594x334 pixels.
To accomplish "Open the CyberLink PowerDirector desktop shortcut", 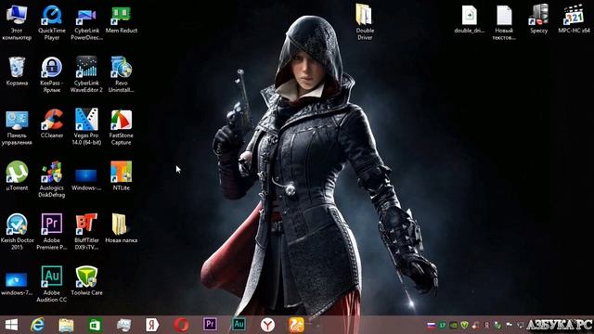I will click(x=86, y=22).
